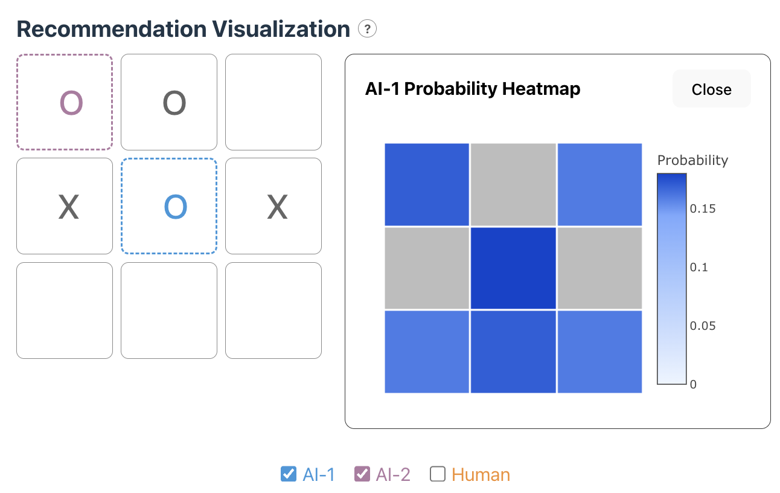Uncheck the AI-2 checkbox
The width and height of the screenshot is (780, 493).
[362, 474]
